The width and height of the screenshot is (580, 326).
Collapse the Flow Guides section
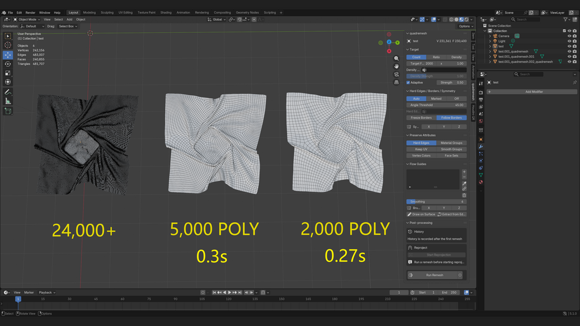pos(417,164)
